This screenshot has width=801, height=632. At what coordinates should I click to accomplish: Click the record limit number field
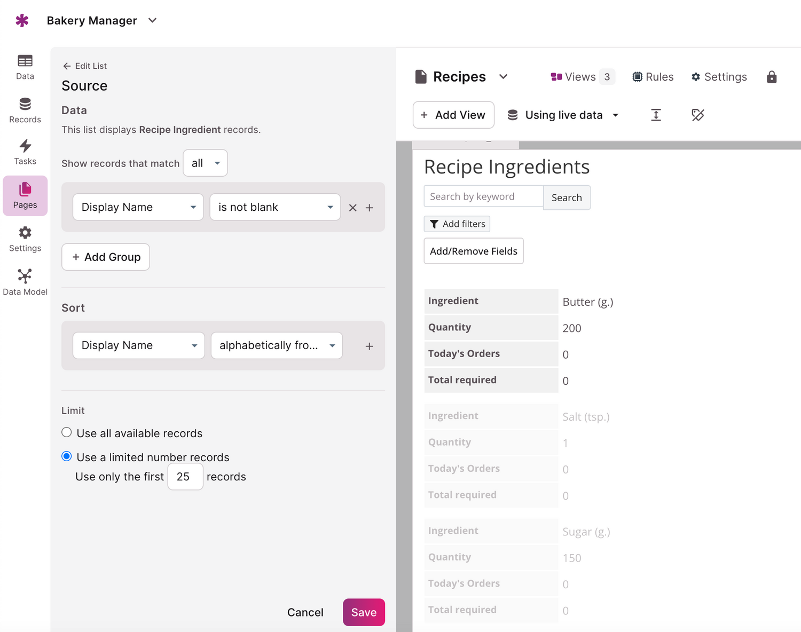click(x=185, y=477)
